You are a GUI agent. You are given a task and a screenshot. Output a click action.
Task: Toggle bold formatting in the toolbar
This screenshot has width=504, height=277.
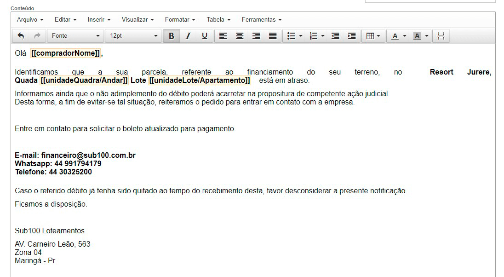(x=171, y=35)
